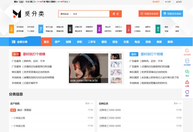Open the 商家 nav tab

coord(159,42)
